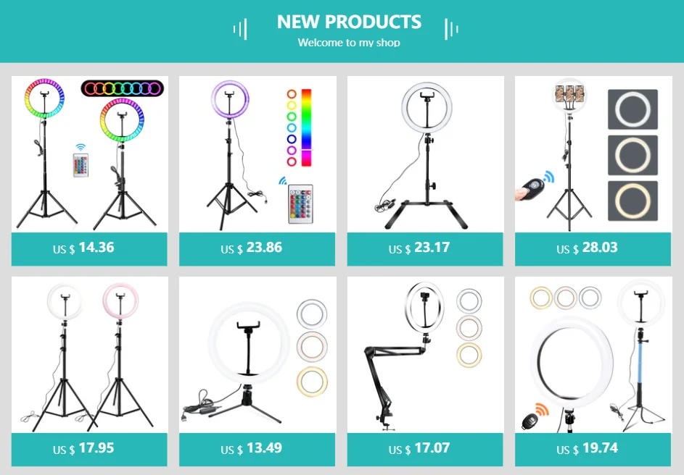
Task: Click the Bluetooth shutter remote held by fingers
Action: [x=532, y=189]
